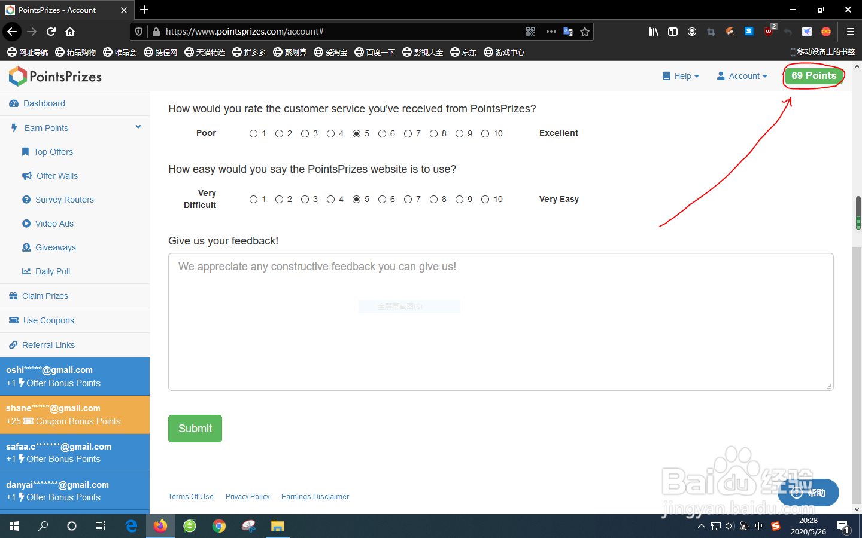This screenshot has width=862, height=538.
Task: Rate customer service as 7
Action: [408, 133]
